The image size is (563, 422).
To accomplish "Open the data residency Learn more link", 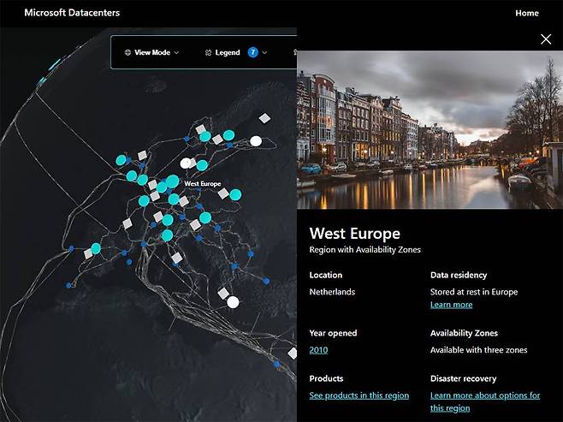I will [451, 305].
